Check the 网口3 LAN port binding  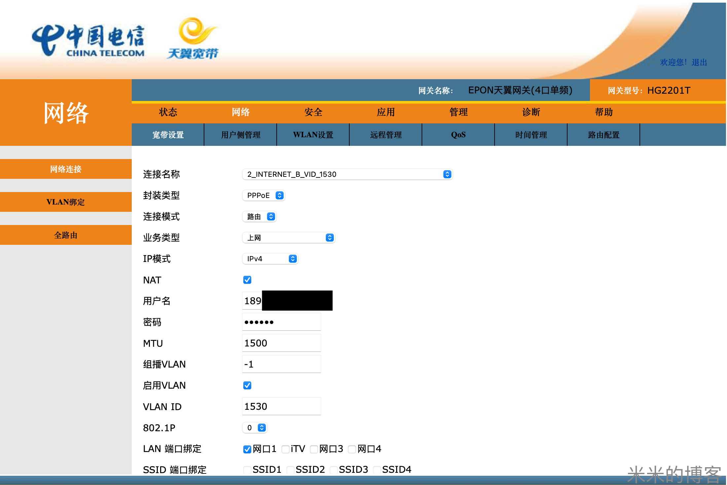pos(314,449)
